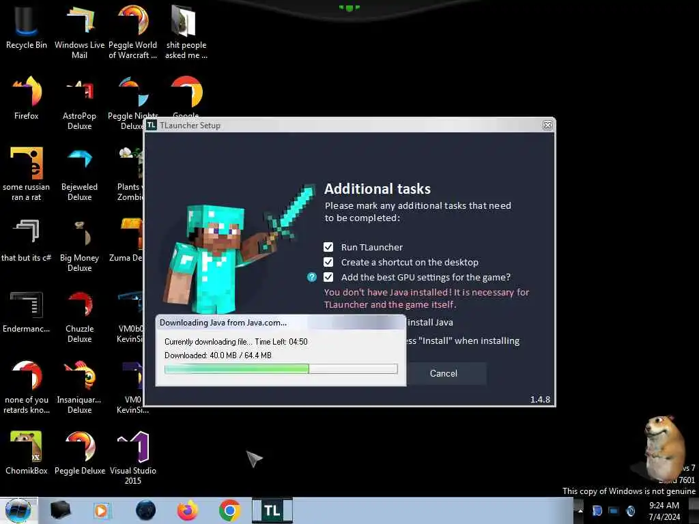The height and width of the screenshot is (524, 699).
Task: Open the Recycle Bin desktop icon
Action: 27,27
